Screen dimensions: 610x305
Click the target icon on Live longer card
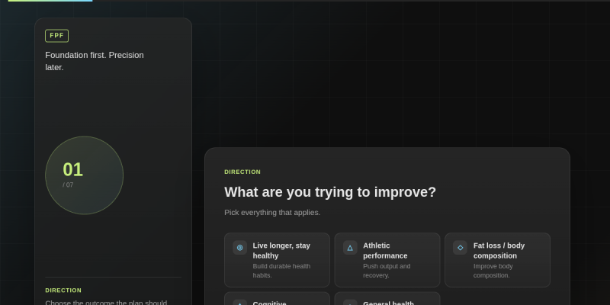tap(239, 248)
